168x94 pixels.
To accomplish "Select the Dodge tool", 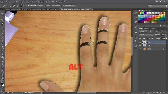I will [x=2, y=57].
